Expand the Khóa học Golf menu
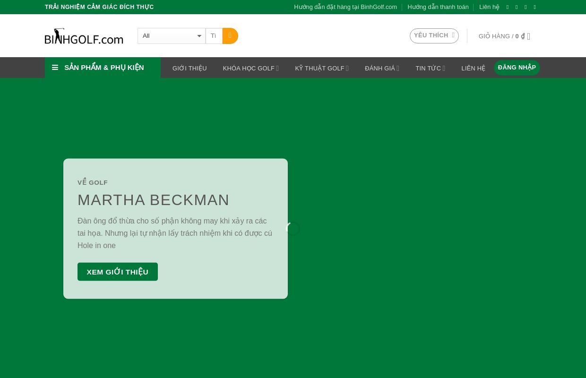Screen dimensions: 586x378 250,68
